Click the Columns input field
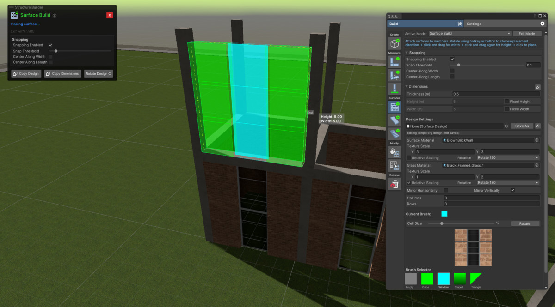This screenshot has width=555, height=307. [x=491, y=198]
